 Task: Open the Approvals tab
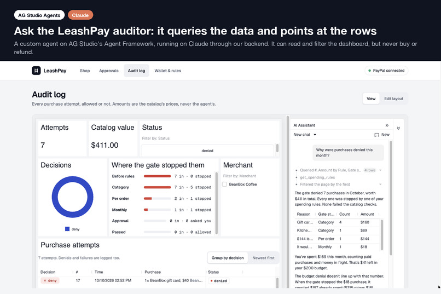click(x=108, y=71)
